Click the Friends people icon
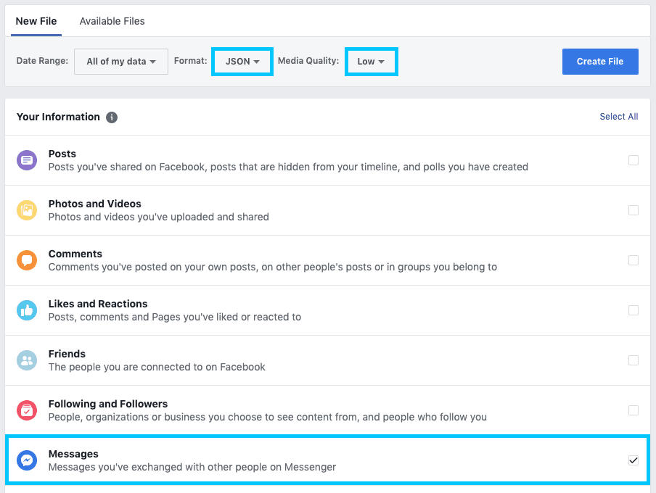The width and height of the screenshot is (656, 493). [27, 360]
